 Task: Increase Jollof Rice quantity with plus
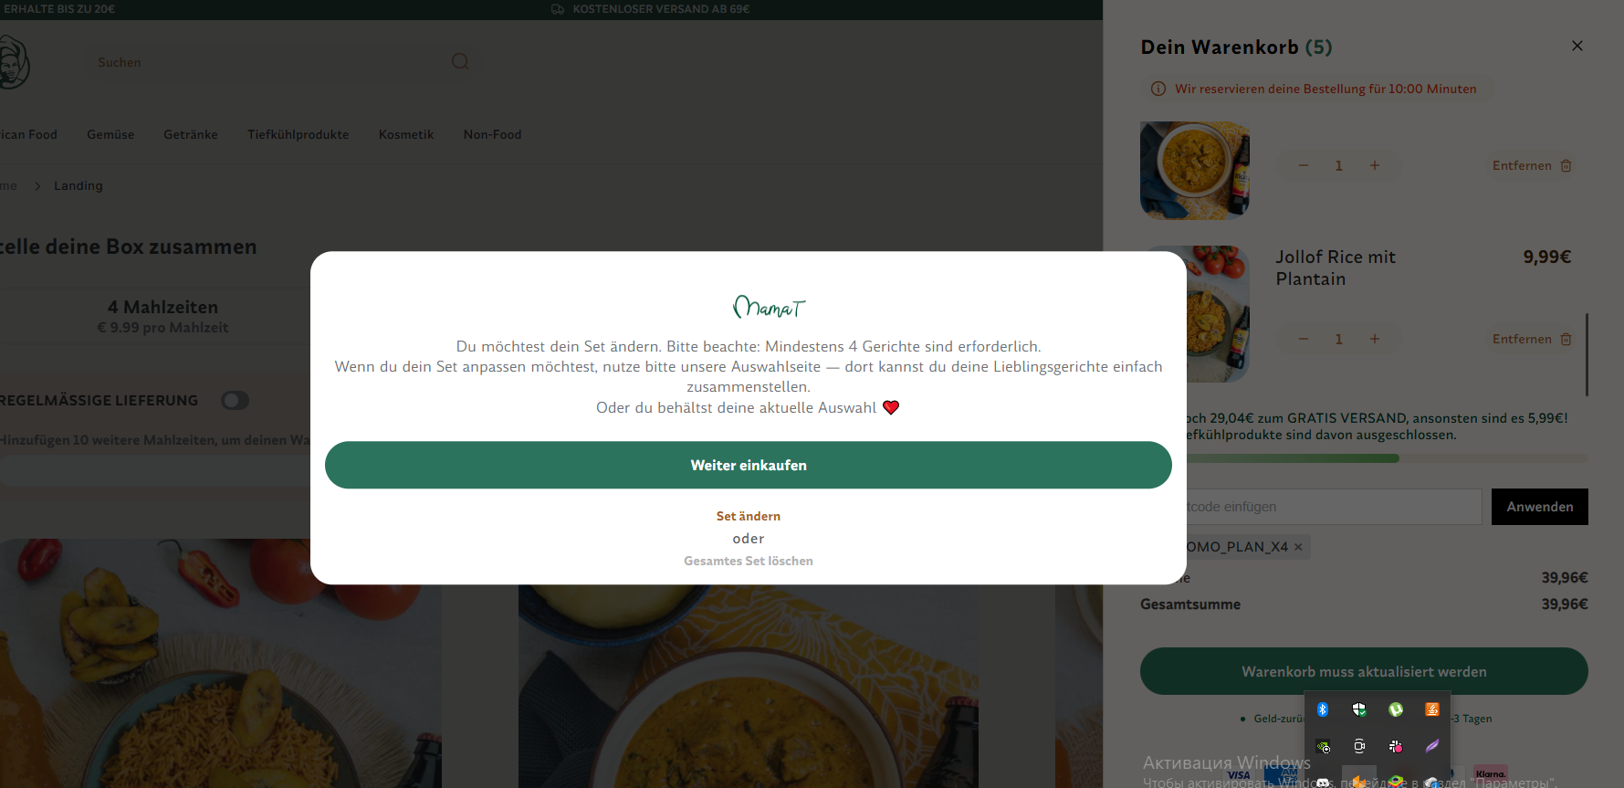pos(1374,339)
